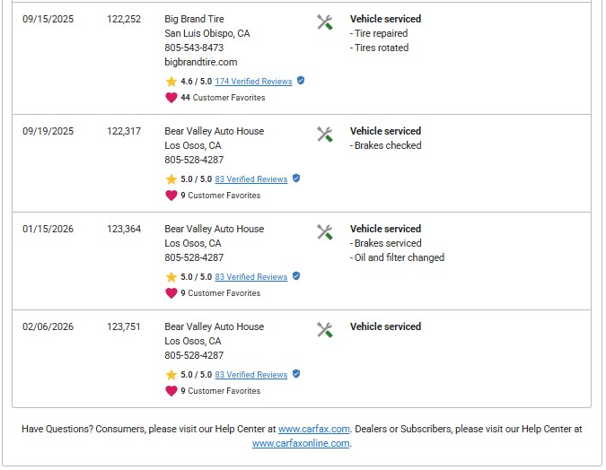Open the 174 Verified Reviews link
The width and height of the screenshot is (606, 470).
pos(253,82)
